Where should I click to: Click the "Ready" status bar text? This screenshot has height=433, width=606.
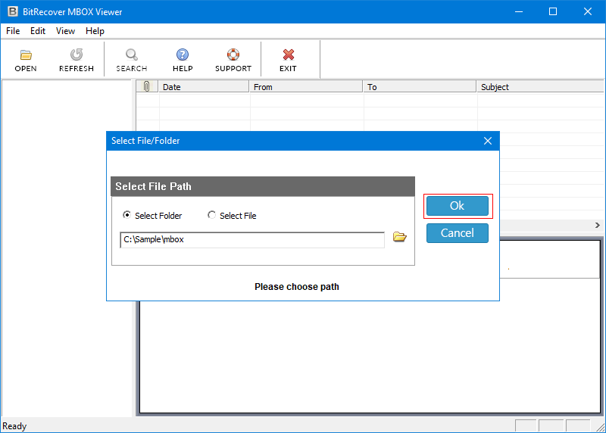(14, 426)
